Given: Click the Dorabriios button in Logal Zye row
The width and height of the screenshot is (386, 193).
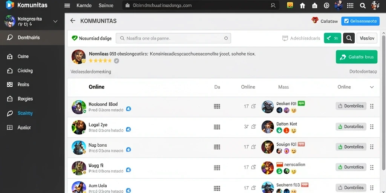Looking at the screenshot, I should click(351, 127).
